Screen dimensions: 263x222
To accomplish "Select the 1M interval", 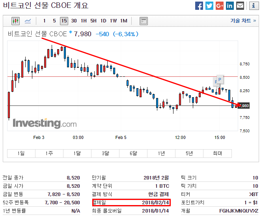I will (124, 21).
